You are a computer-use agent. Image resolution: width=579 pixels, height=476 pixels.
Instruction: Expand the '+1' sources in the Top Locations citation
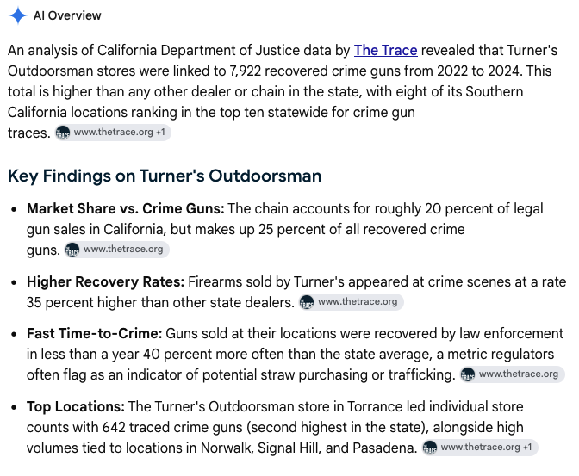pyautogui.click(x=527, y=448)
